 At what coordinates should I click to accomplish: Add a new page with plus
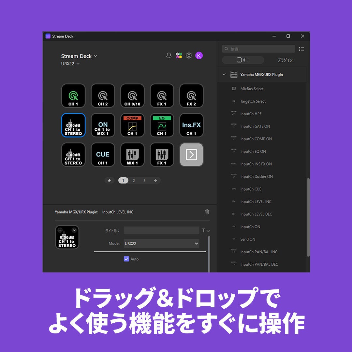point(155,181)
